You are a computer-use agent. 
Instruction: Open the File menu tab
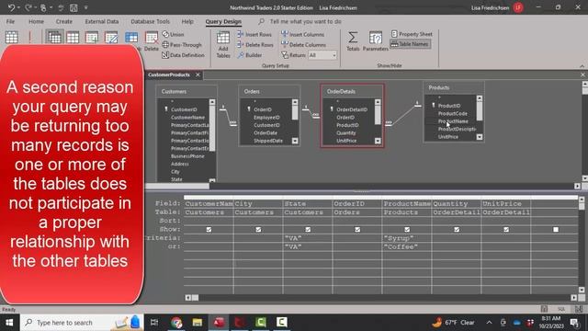(x=10, y=21)
